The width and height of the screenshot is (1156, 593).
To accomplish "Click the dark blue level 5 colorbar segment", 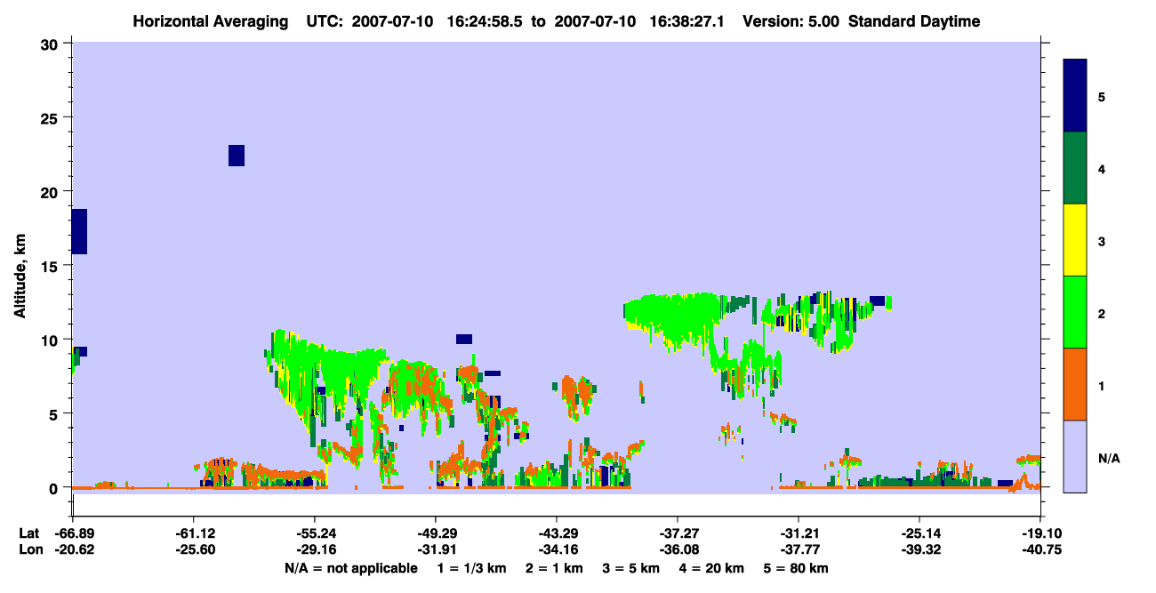I will tap(1075, 96).
